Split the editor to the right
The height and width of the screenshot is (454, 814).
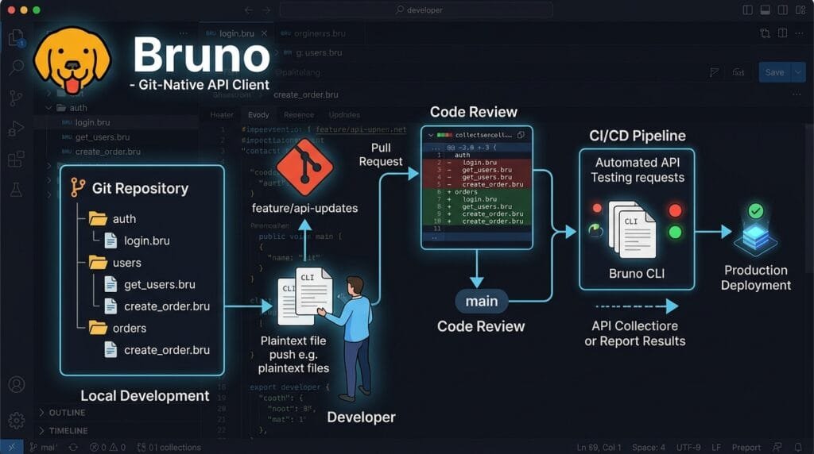click(783, 33)
